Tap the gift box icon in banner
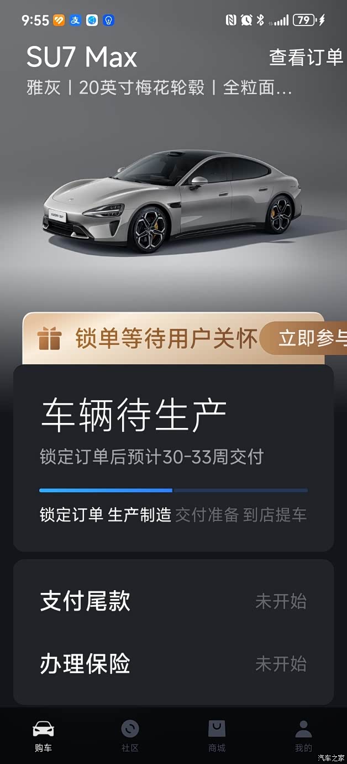Image resolution: width=347 pixels, height=764 pixels. [x=49, y=338]
